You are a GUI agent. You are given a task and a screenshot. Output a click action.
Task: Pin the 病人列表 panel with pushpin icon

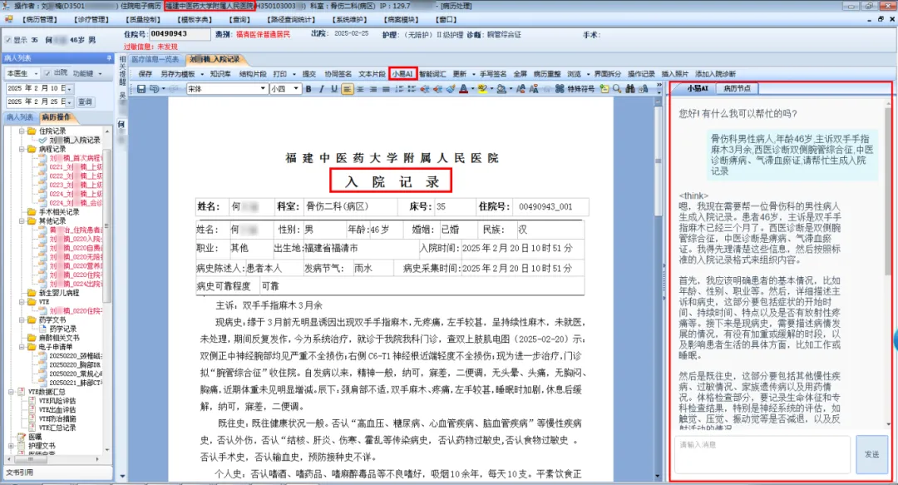(107, 59)
